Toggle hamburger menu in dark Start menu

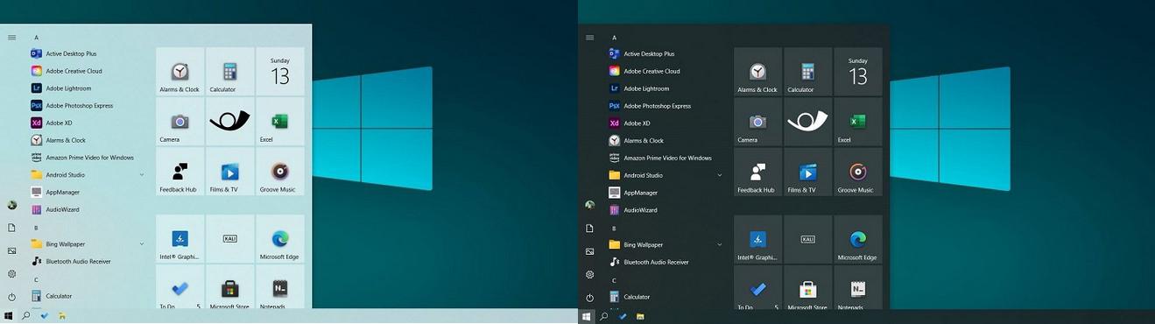pos(589,38)
